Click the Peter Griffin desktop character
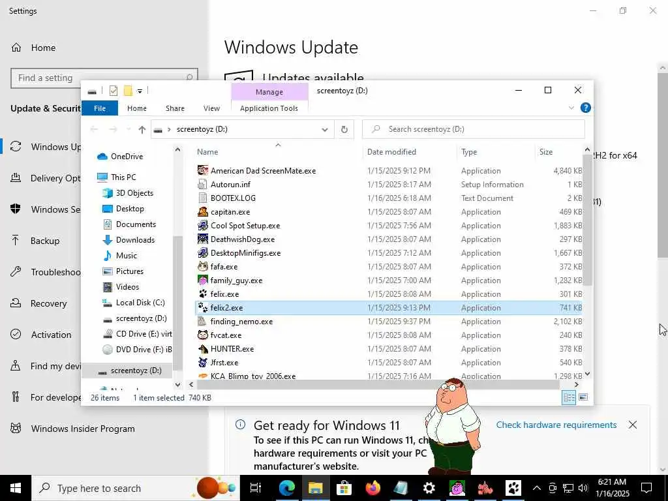Image resolution: width=668 pixels, height=501 pixels. point(454,426)
